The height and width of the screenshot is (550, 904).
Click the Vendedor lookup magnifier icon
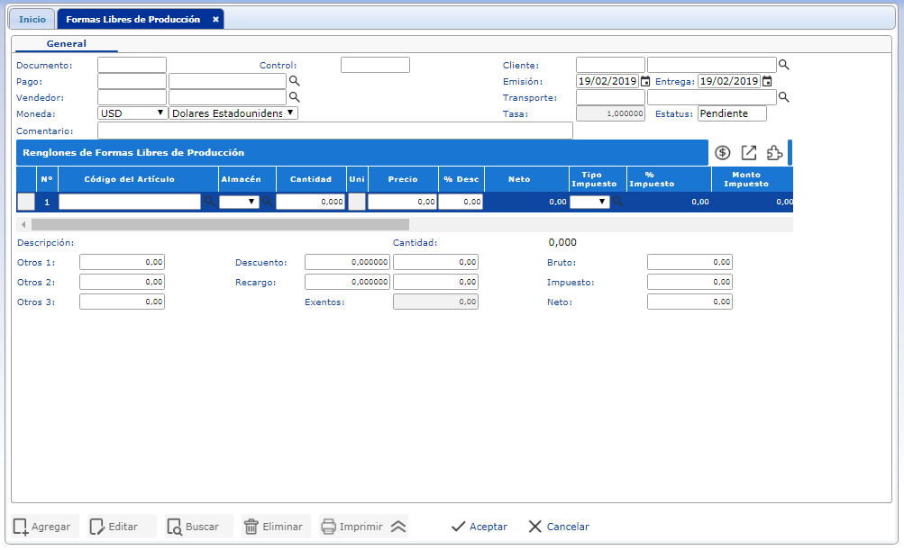(x=294, y=97)
